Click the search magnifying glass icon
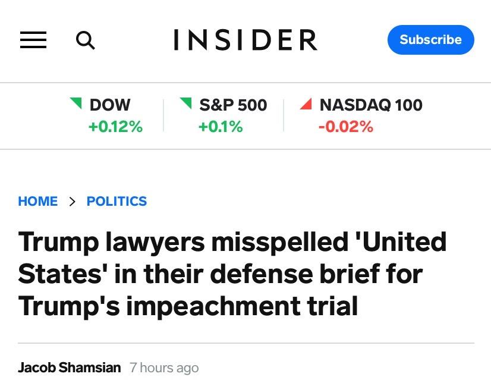 (86, 40)
